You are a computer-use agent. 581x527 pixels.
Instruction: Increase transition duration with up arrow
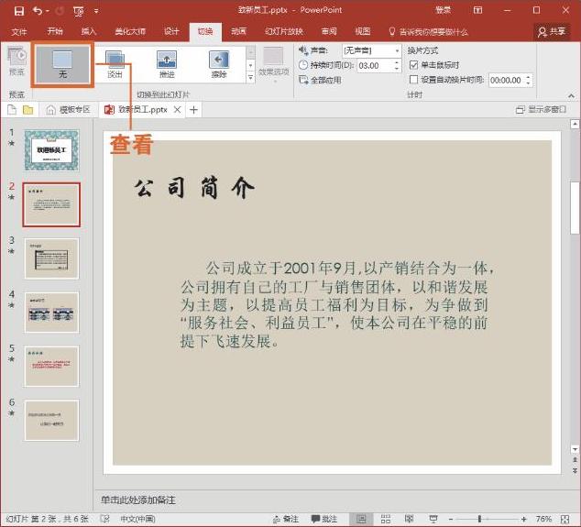[397, 63]
